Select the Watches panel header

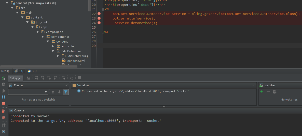tap(270, 85)
